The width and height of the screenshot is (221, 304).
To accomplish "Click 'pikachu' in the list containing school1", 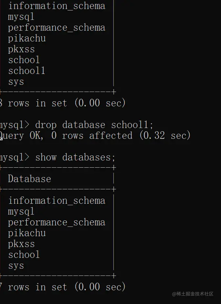I will pos(27,38).
